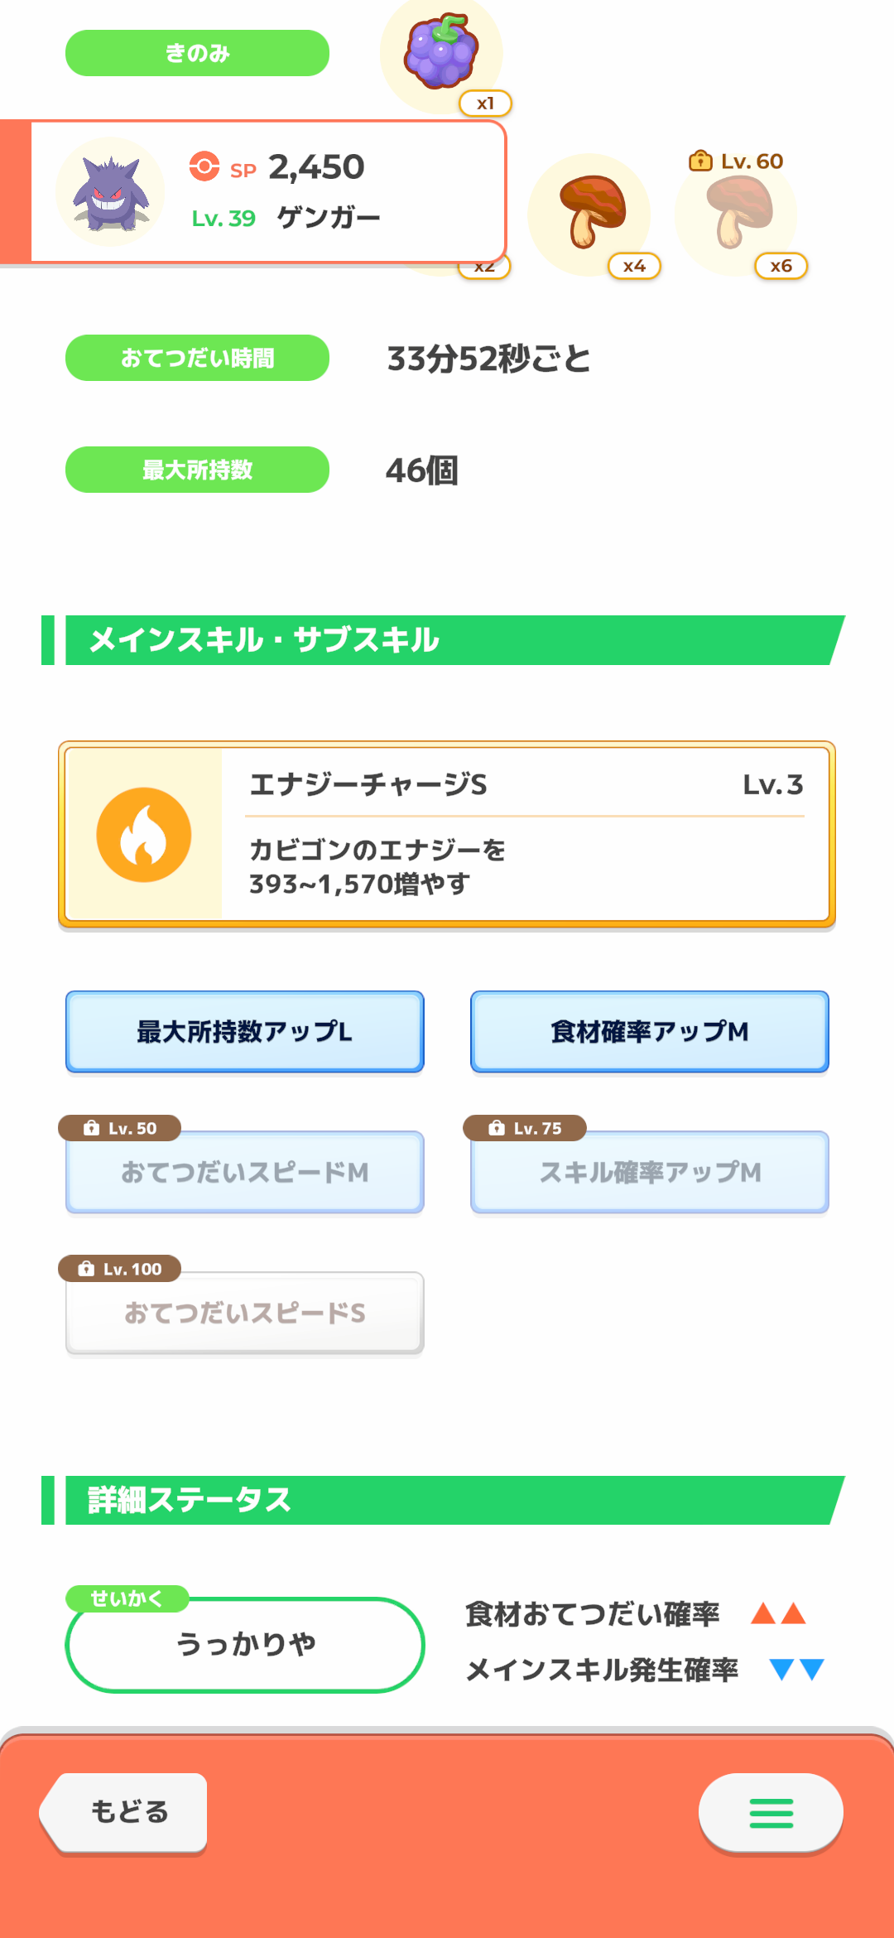Tap the blue down-arrows next to メインスキル発生確率

tap(796, 1670)
